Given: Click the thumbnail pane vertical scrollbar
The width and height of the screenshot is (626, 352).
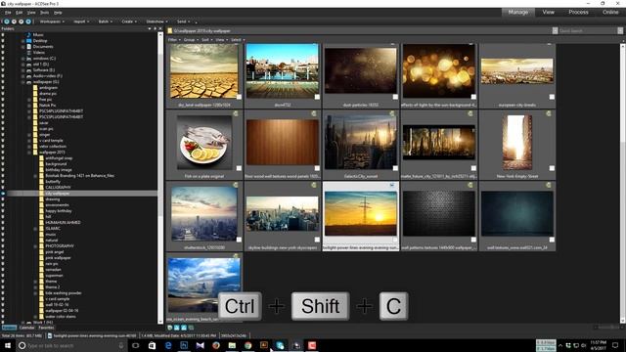Looking at the screenshot, I should point(622,184).
